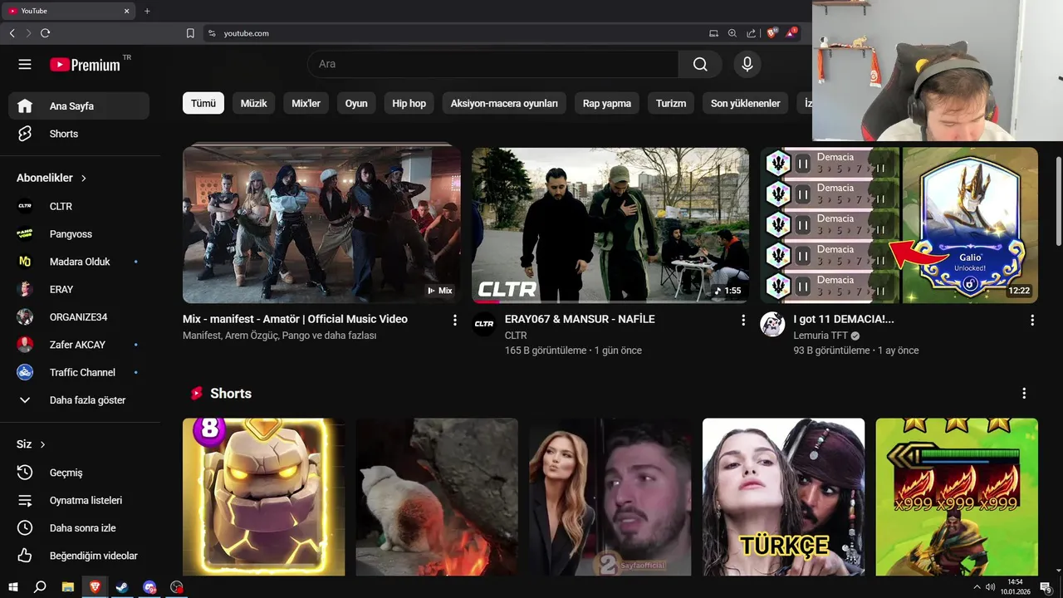Open I got 11 DEMACIA video title
Image resolution: width=1063 pixels, height=598 pixels.
pyautogui.click(x=844, y=319)
